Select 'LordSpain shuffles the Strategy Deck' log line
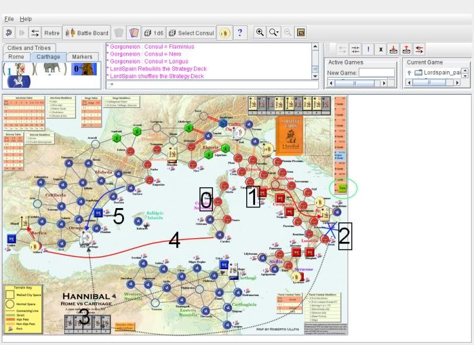The image size is (474, 345). pos(155,76)
